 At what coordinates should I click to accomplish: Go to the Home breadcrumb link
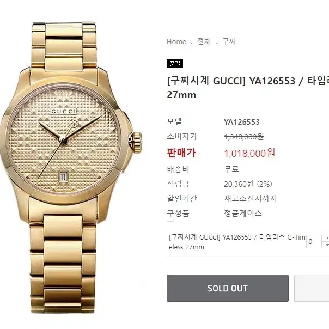point(176,42)
